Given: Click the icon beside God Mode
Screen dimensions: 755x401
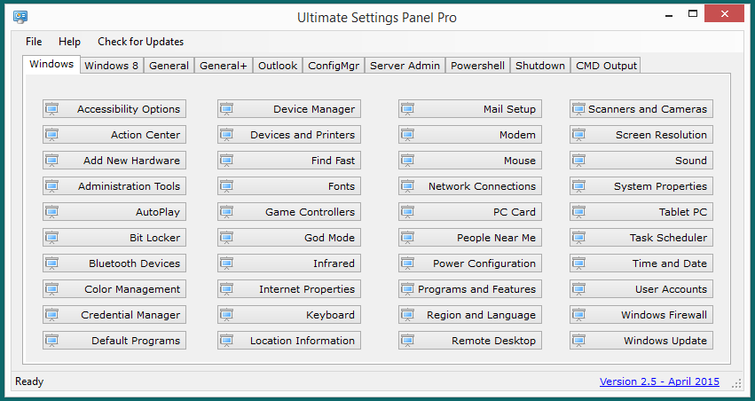Looking at the screenshot, I should [226, 238].
